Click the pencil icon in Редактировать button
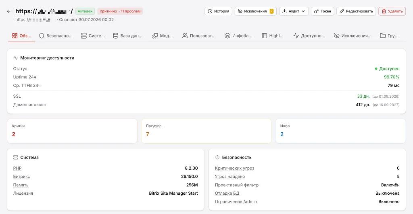The image size is (413, 214). pyautogui.click(x=342, y=11)
